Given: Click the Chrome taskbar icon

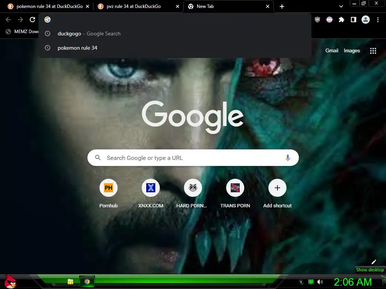Looking at the screenshot, I should click(x=87, y=281).
